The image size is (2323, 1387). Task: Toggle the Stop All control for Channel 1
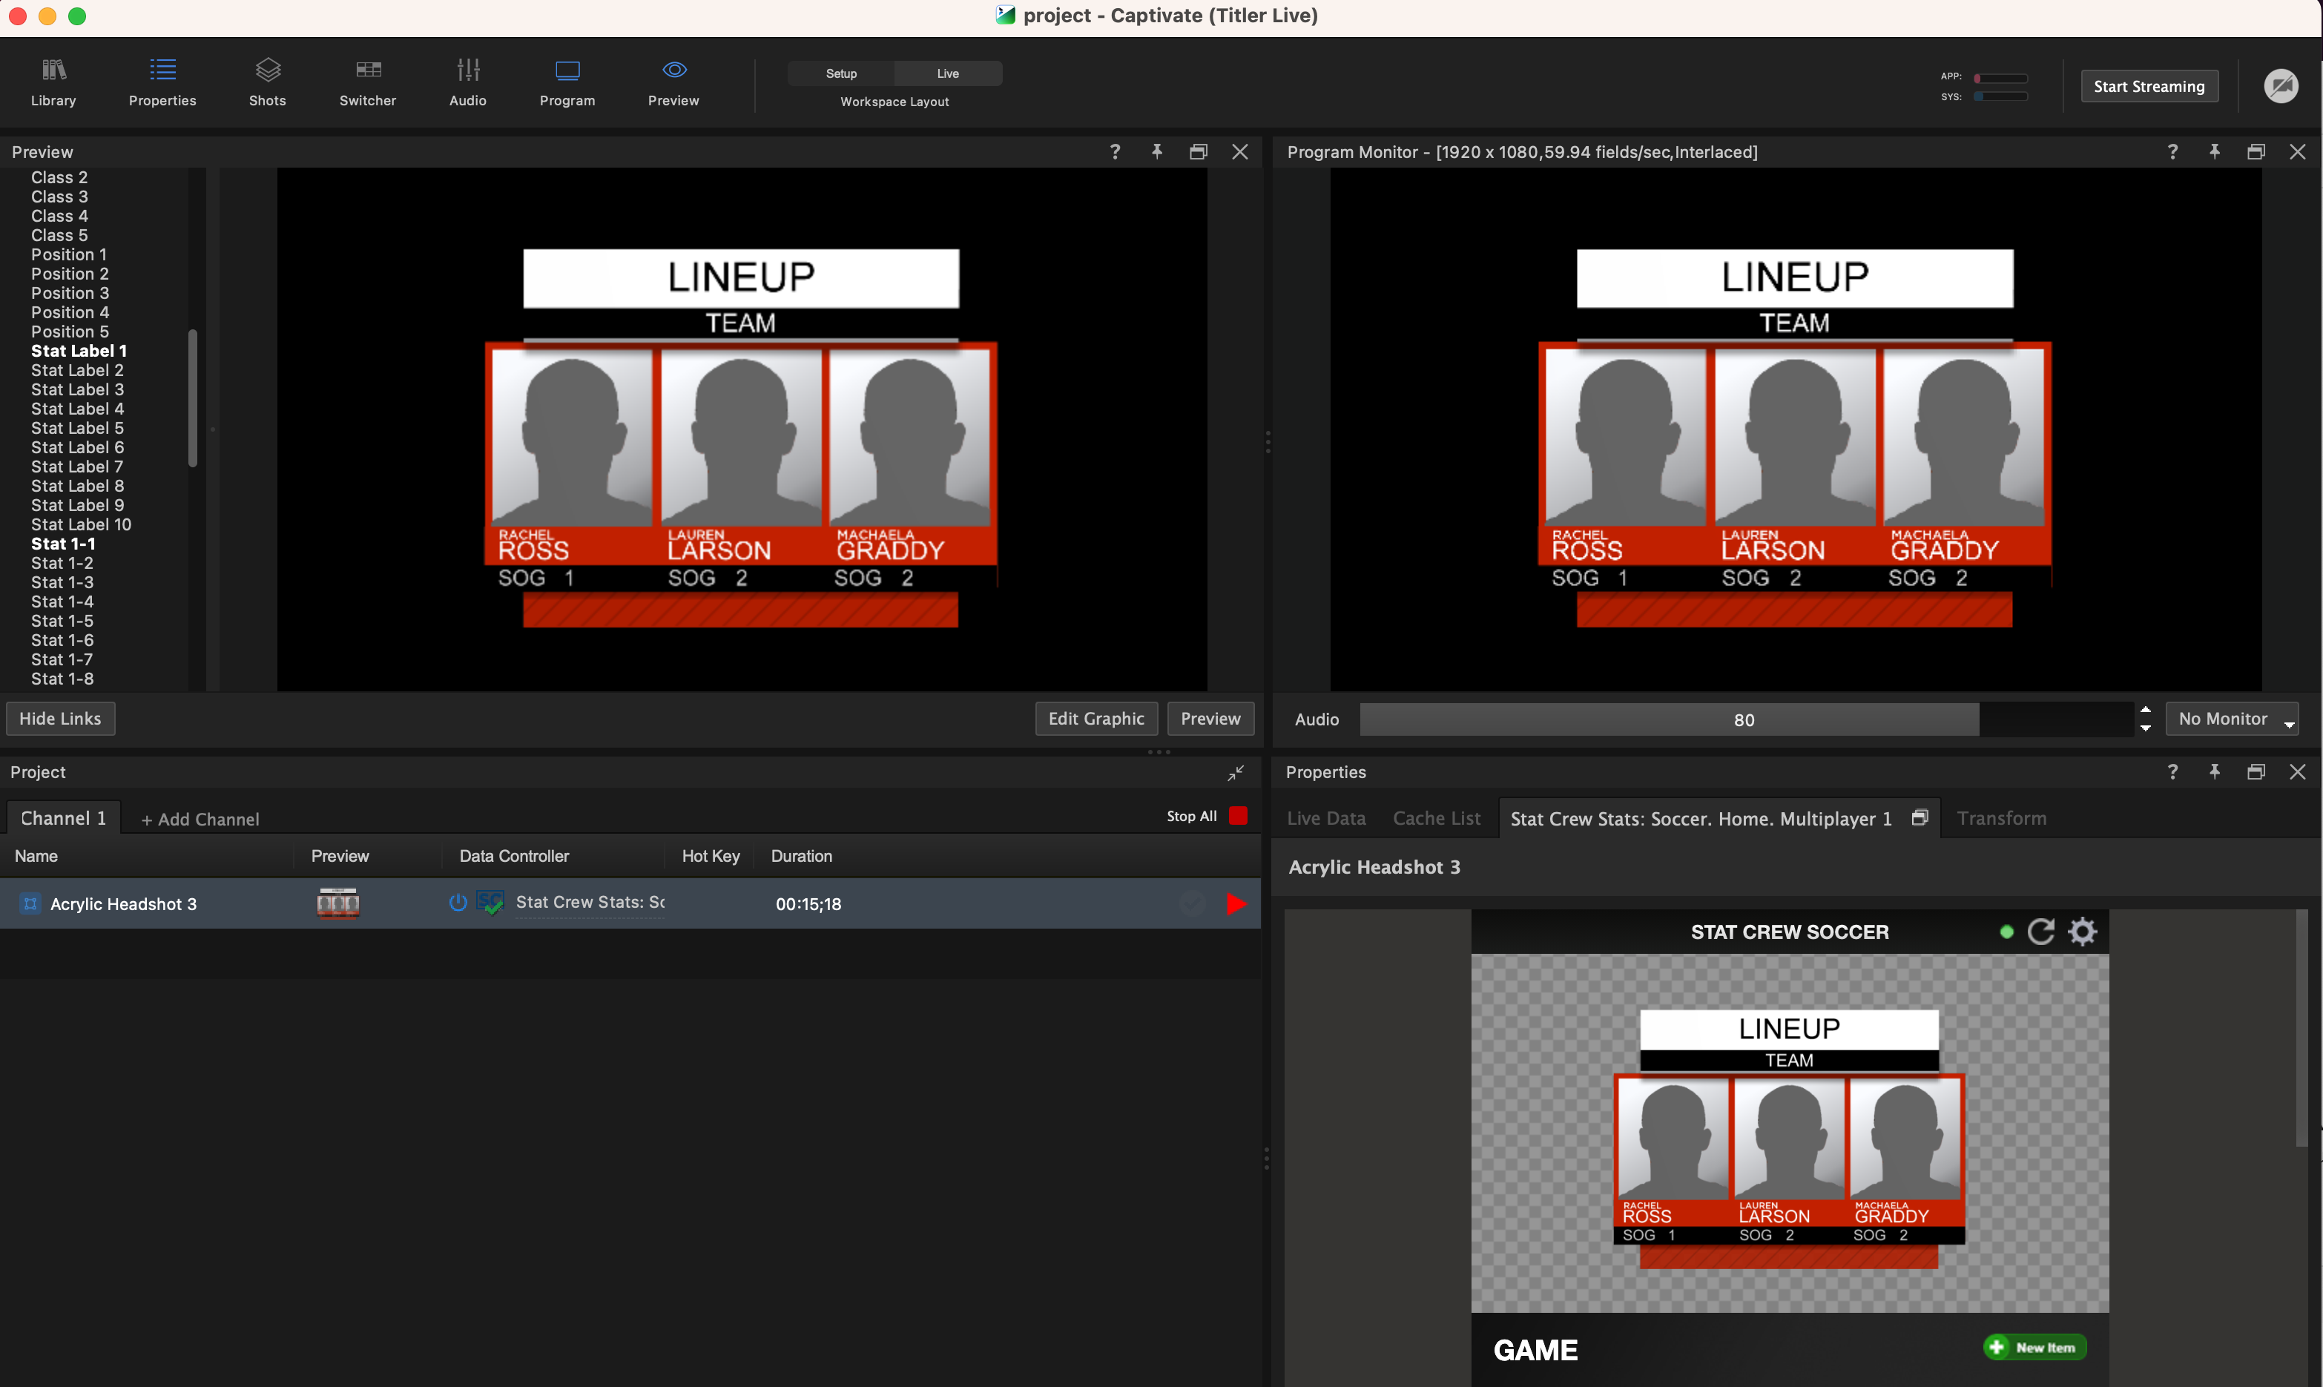[x=1238, y=815]
